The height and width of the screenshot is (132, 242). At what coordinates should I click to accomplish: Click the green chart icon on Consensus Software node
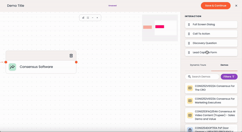click(12, 67)
